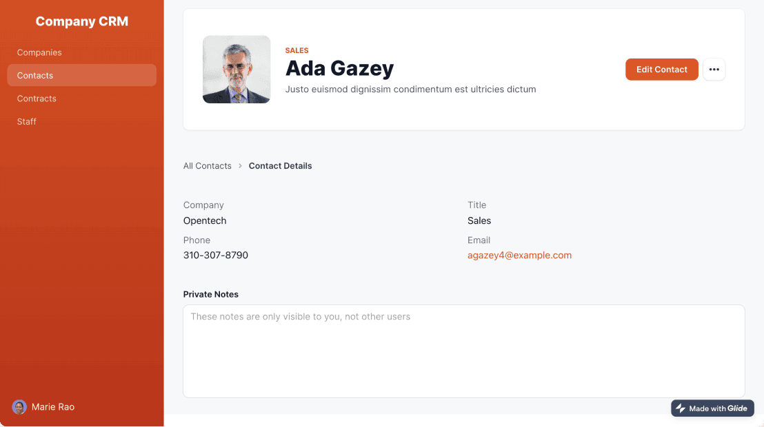Screen dimensions: 764x427
Task: Click the breadcrumb chevron separator
Action: pos(240,166)
